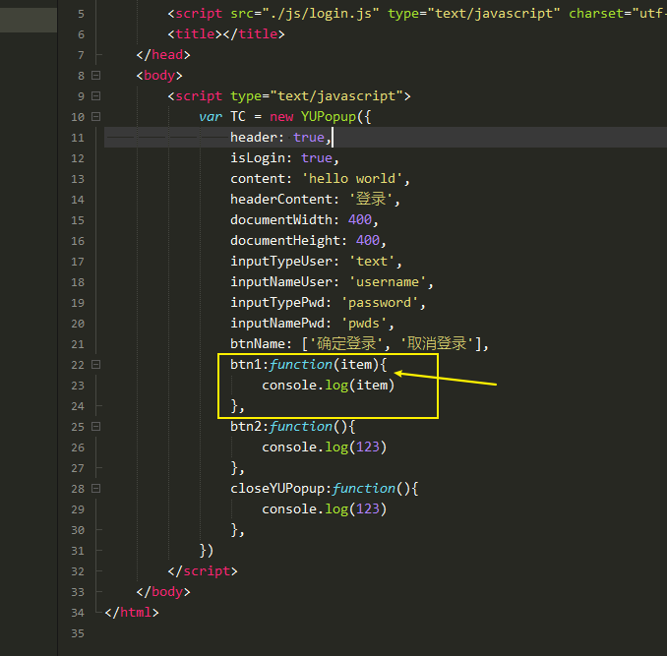
Task: Click the 400 value of documentHeight
Action: coord(368,241)
